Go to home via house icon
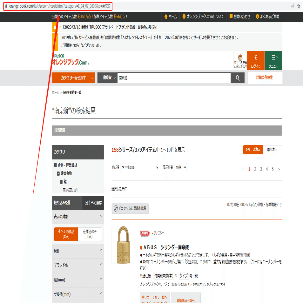303x303 pixels. click(166, 17)
